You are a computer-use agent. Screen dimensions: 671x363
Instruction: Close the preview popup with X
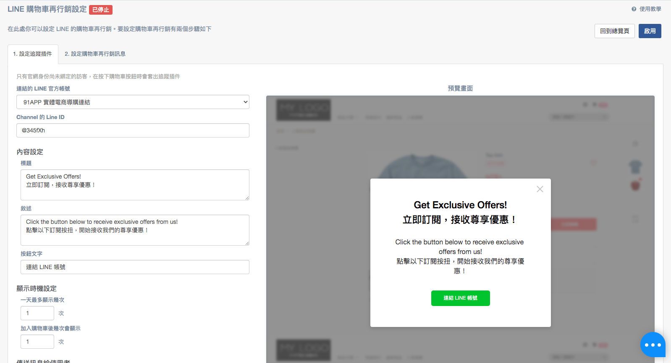tap(540, 189)
